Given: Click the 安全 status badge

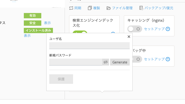Looking at the screenshot, I should tap(33, 23).
